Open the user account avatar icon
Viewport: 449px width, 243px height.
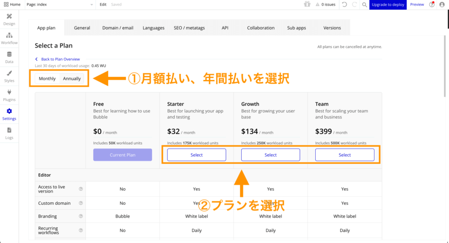pos(442,4)
